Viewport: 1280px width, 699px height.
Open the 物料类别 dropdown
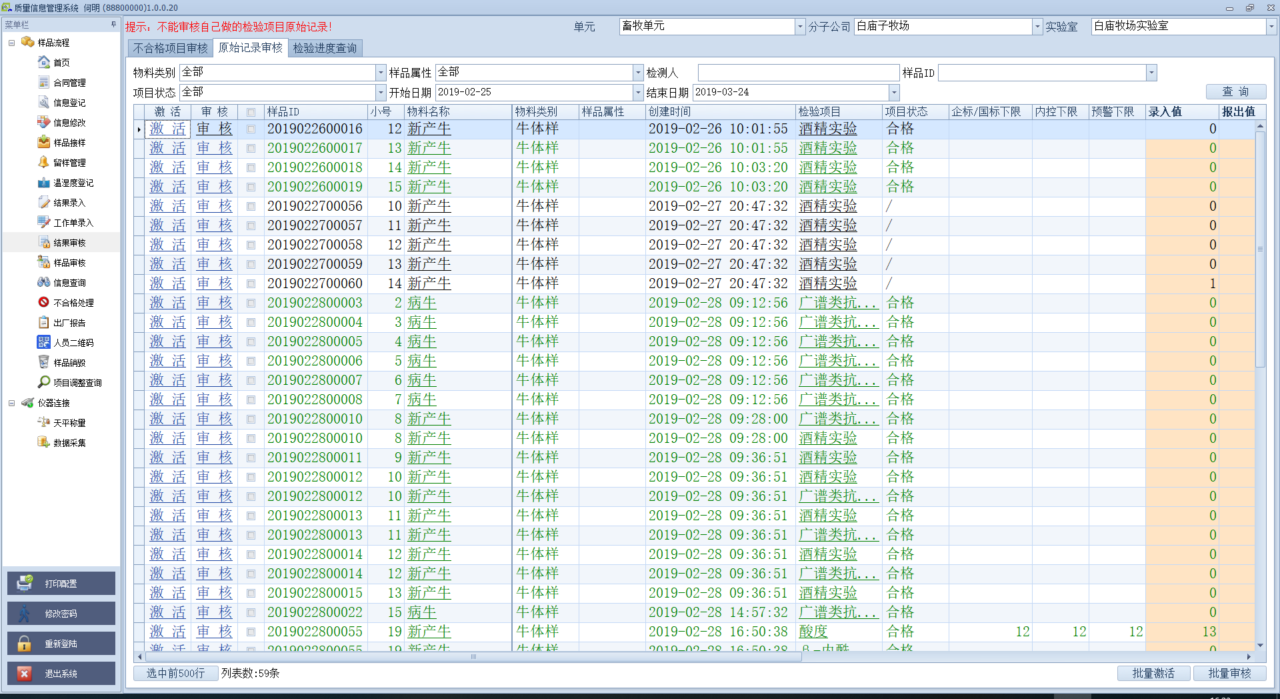[x=381, y=73]
